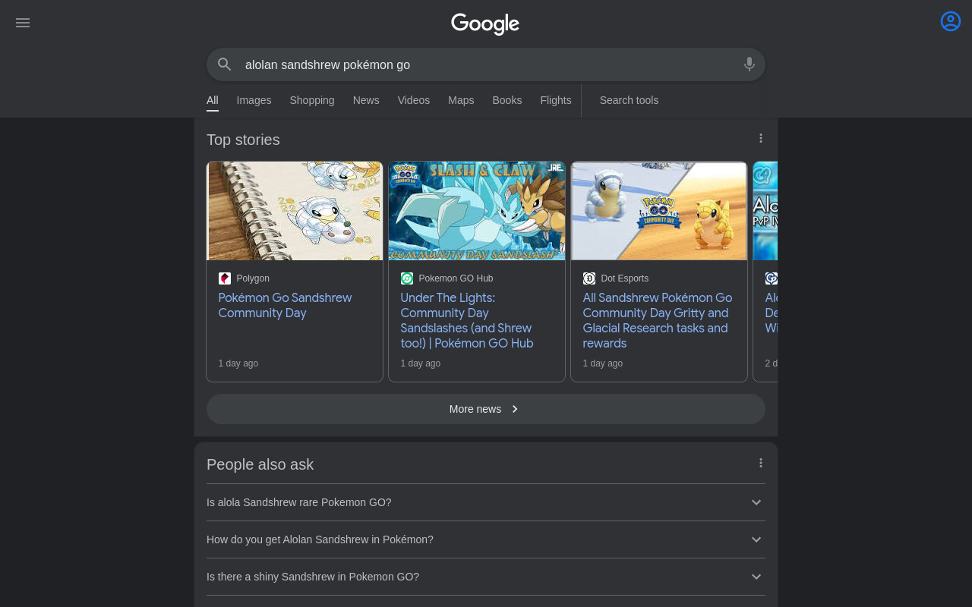Switch to the Images tab
The height and width of the screenshot is (607, 972).
pyautogui.click(x=254, y=100)
